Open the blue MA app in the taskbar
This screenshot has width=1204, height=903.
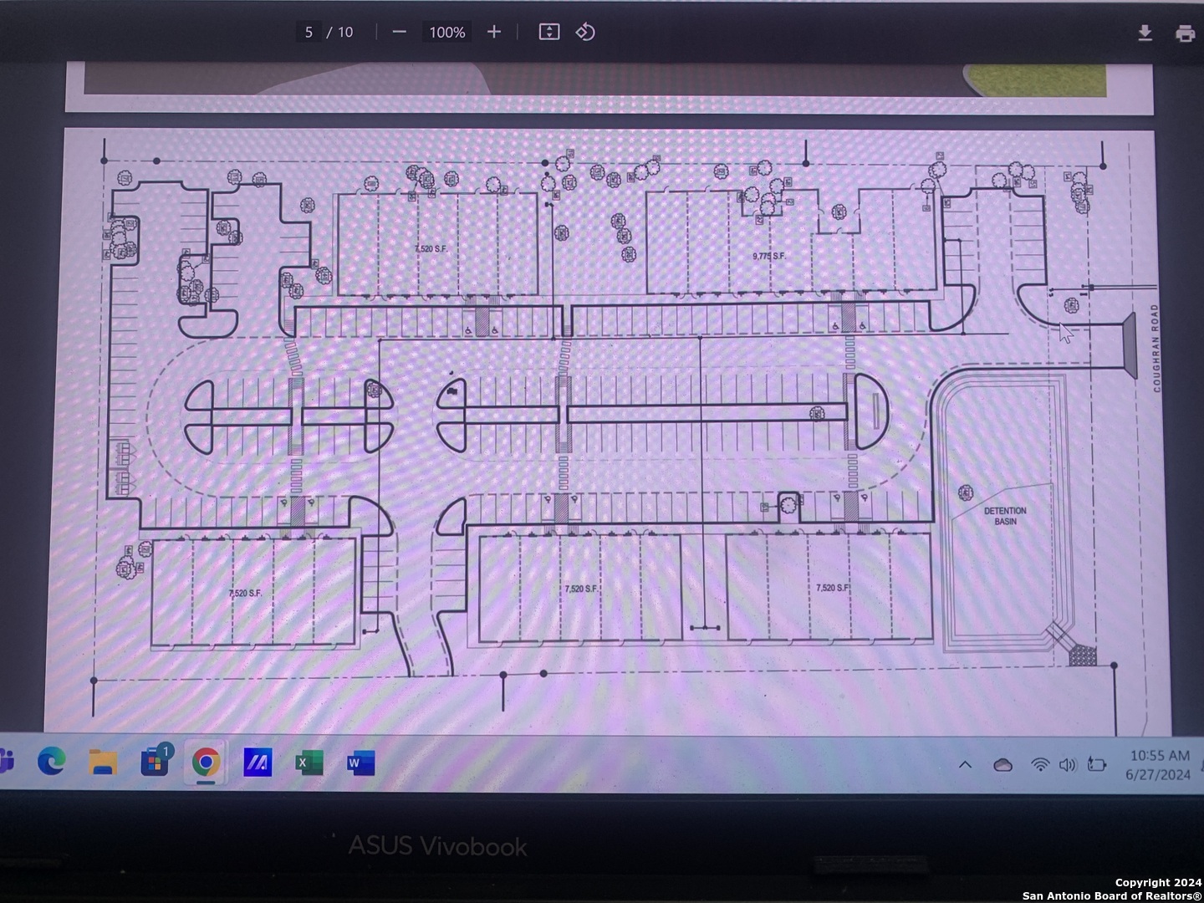coord(258,762)
